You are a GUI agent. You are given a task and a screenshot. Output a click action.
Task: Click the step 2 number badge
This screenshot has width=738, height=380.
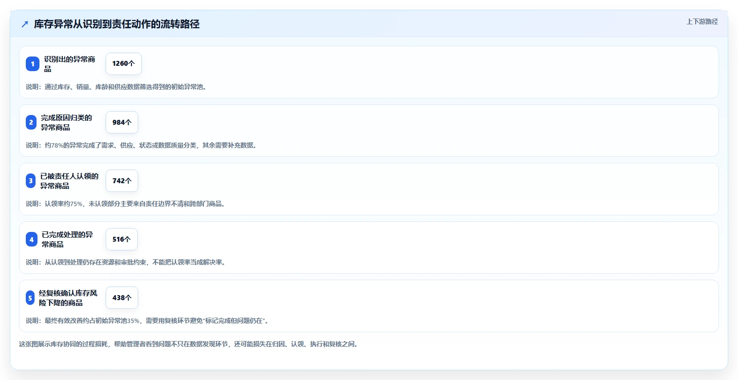click(x=31, y=122)
